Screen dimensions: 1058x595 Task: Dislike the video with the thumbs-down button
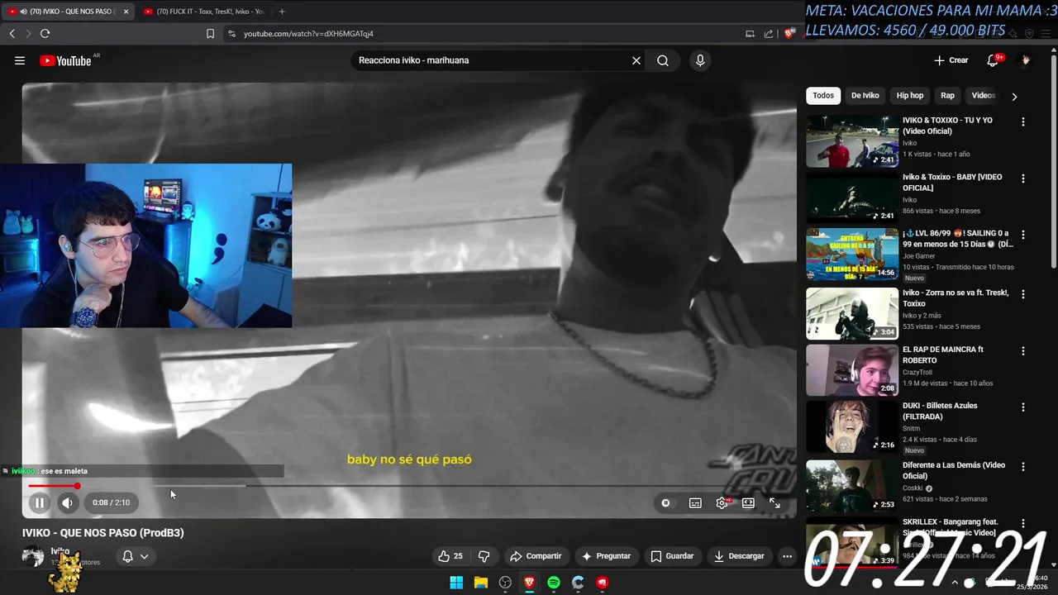pos(484,556)
